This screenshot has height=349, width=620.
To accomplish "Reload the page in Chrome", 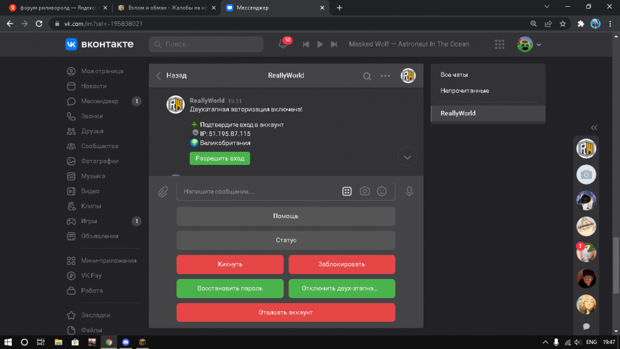I will point(38,24).
